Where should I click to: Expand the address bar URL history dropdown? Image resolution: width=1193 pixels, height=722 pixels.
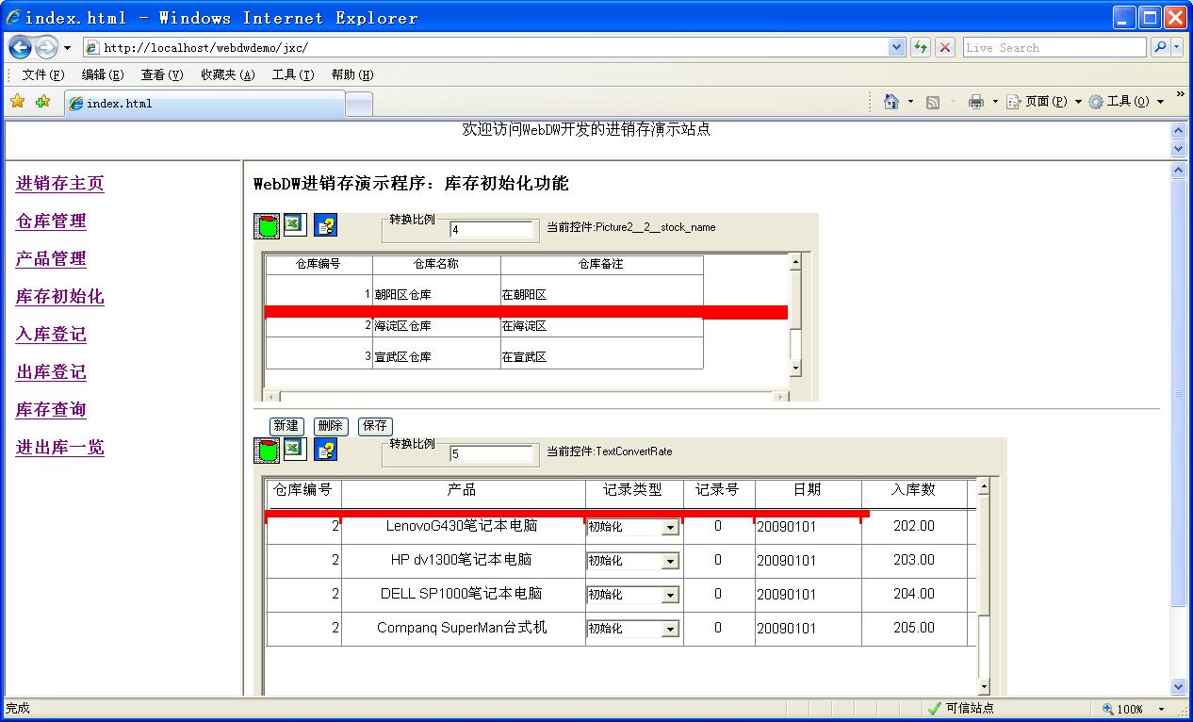(897, 47)
